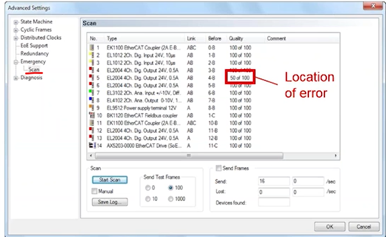Viewport: 386px width, 237px height.
Task: Click the scrollbar left arrow
Action: 91,155
